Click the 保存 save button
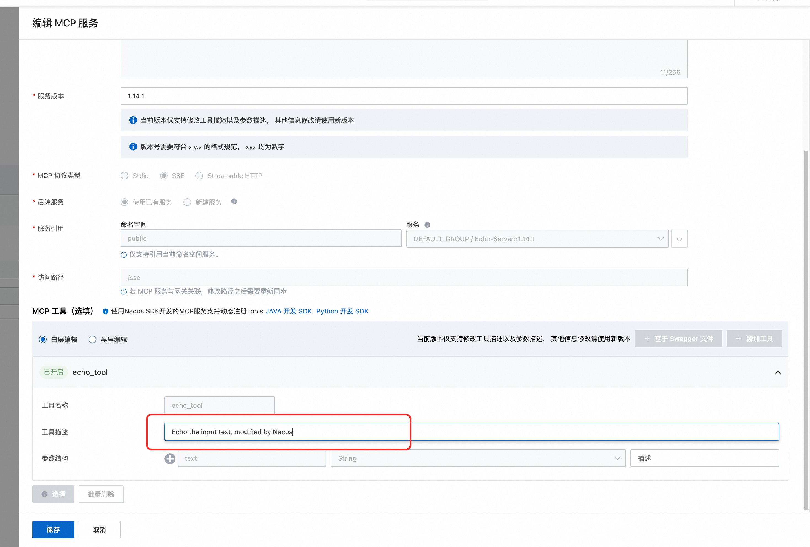Screen dimensions: 810x547 coord(53,530)
